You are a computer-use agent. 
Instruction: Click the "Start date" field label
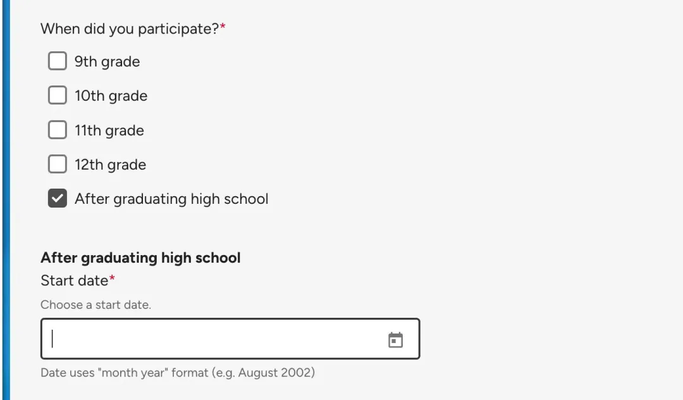[74, 280]
